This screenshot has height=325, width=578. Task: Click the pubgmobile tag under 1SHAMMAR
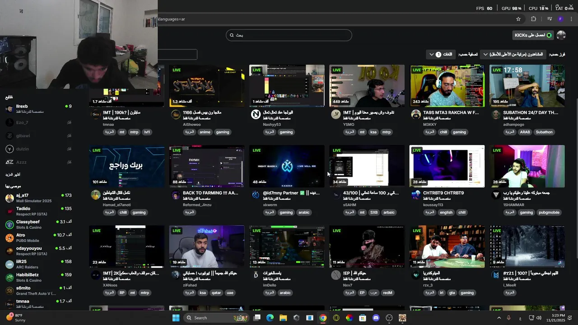pos(549,213)
